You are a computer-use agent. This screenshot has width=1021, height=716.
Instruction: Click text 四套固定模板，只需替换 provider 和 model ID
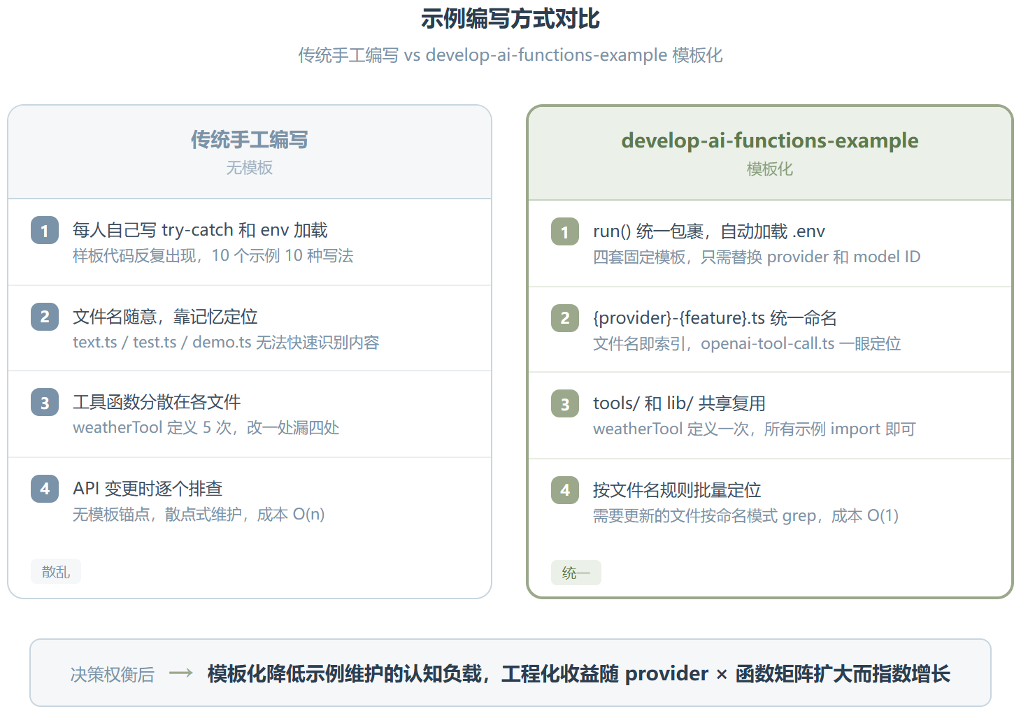coord(757,257)
